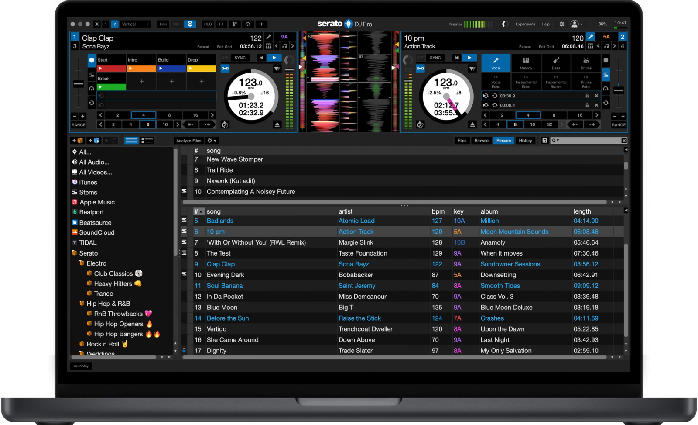Show next loop sizes on deck 1
698x425 pixels.
[x=212, y=115]
